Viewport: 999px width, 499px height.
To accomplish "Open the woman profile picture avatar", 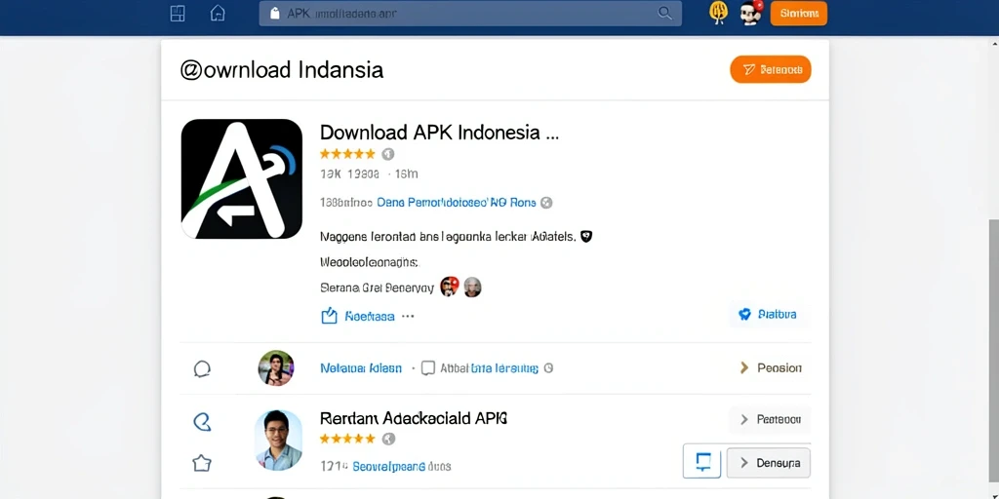I will [276, 367].
